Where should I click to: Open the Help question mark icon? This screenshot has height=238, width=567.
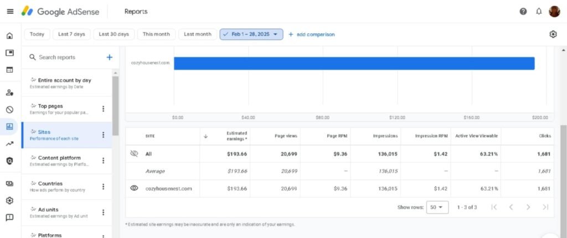pyautogui.click(x=523, y=11)
